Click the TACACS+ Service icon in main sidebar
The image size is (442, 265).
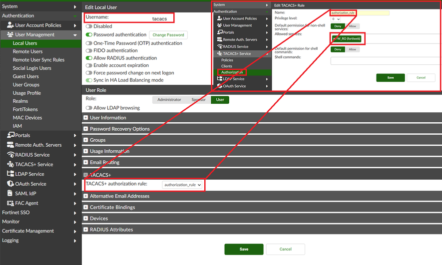click(x=10, y=164)
